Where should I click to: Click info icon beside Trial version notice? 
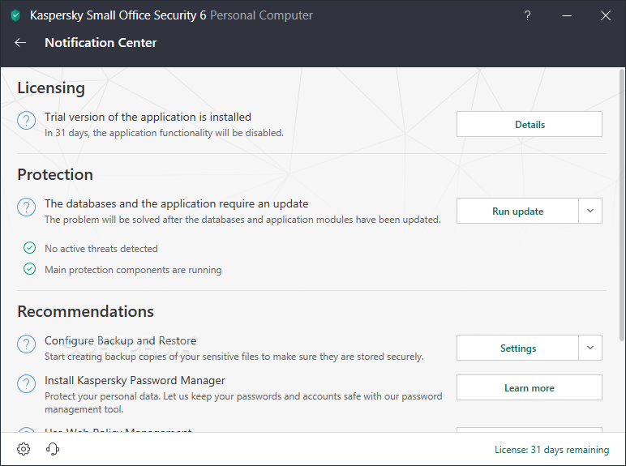click(x=26, y=120)
